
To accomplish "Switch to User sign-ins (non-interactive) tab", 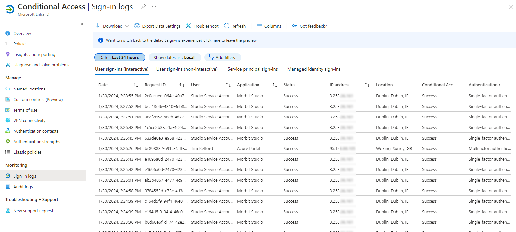I will click(187, 69).
